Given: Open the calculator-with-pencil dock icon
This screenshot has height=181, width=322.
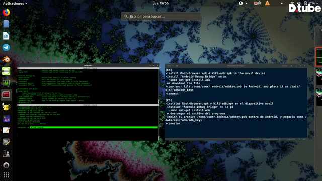Looking at the screenshot, I should (x=6, y=142).
